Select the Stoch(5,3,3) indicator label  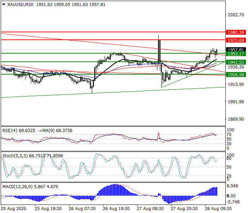click(15, 156)
